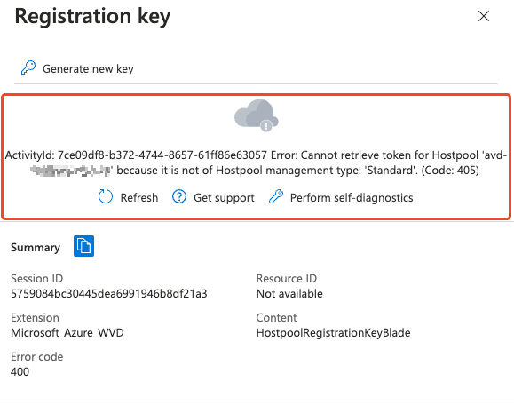Screen dimensions: 514x405
Task: Click the Resource ID Not available value
Action: click(x=289, y=293)
